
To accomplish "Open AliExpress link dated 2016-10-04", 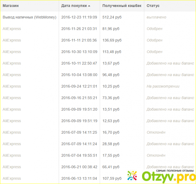I will point(12,75).
